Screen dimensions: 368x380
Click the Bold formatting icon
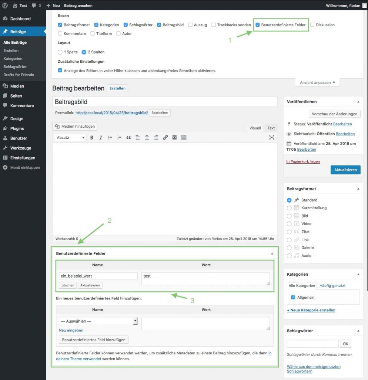pos(92,137)
